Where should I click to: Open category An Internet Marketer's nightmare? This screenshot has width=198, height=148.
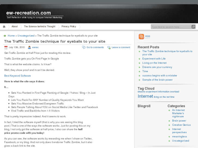click(178, 113)
